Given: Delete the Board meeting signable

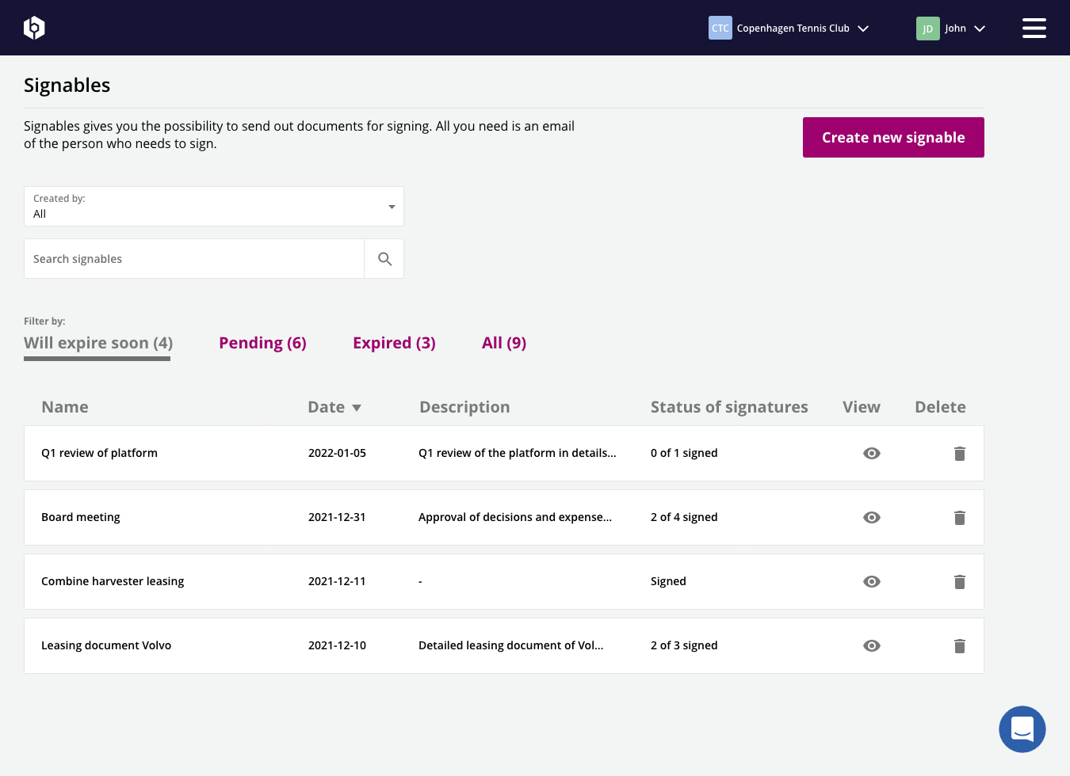Looking at the screenshot, I should (x=959, y=518).
